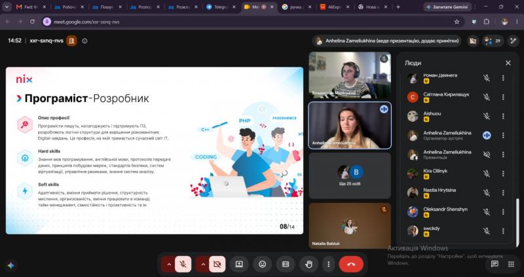Click site info icon in address bar
This screenshot has width=524, height=277.
[47, 22]
